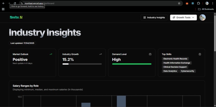
Task: Select the Data Analytics skill tag
Action: pyautogui.click(x=170, y=71)
